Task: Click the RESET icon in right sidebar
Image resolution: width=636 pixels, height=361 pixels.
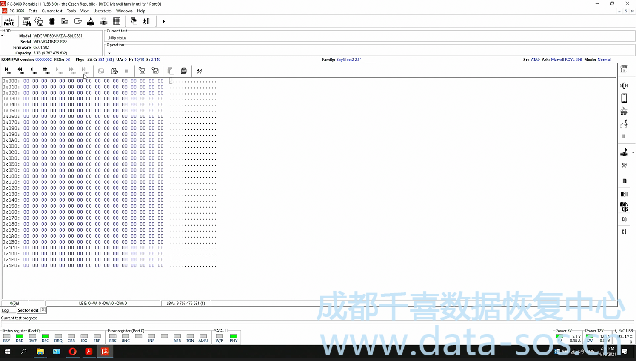Action: click(624, 112)
